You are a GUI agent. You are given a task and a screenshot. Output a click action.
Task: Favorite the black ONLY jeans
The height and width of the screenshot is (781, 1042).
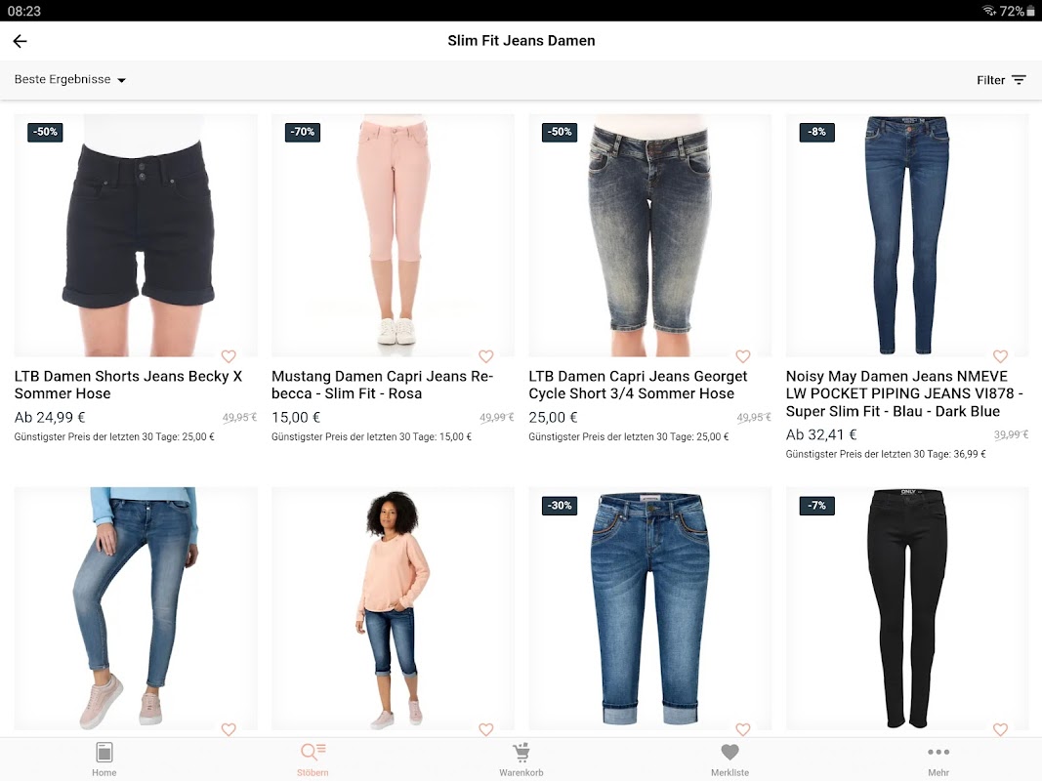tap(1000, 729)
